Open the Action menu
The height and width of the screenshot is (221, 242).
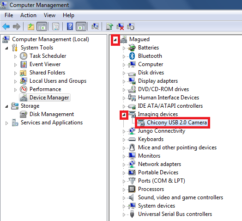(x=28, y=15)
